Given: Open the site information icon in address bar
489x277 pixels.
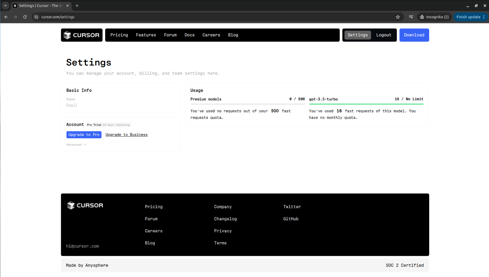Looking at the screenshot, I should (36, 17).
